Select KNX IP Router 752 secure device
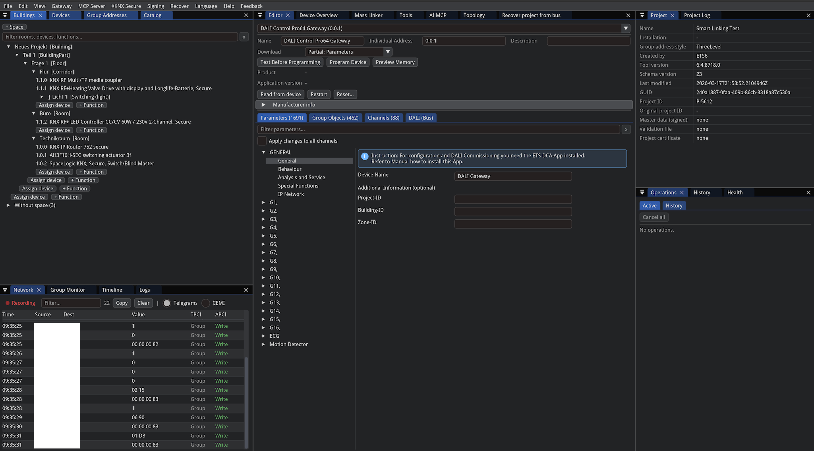Screen dimensions: 814x451 tap(72, 147)
